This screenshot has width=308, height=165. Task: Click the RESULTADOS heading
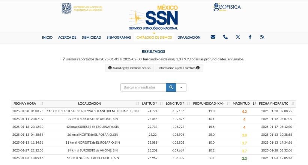153,52
